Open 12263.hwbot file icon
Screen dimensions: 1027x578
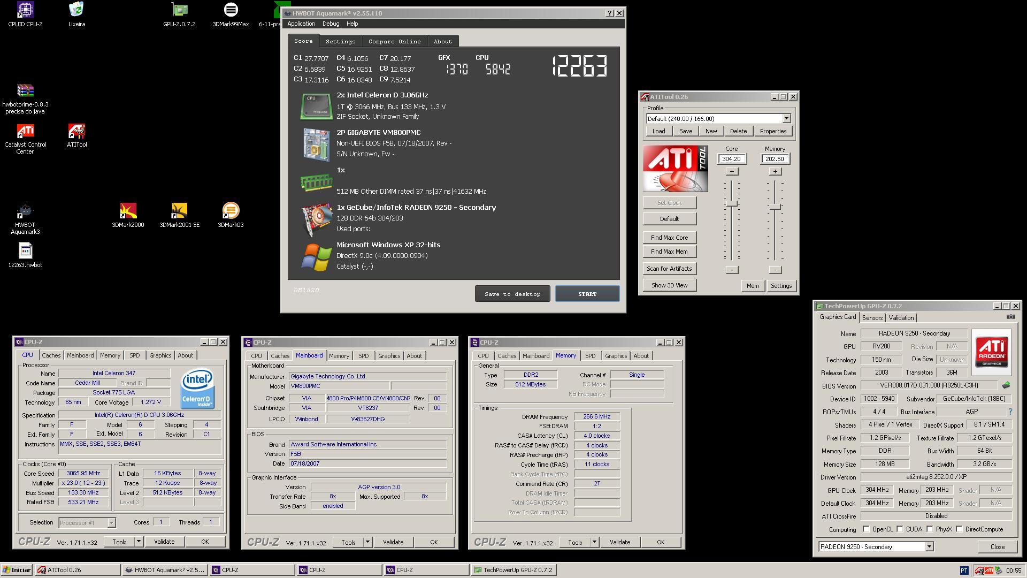tap(25, 255)
